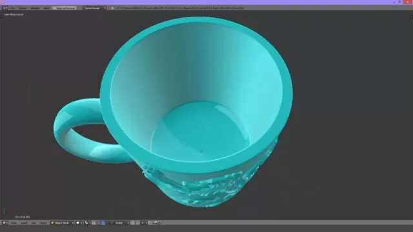The width and height of the screenshot is (413, 232).
Task: Expand the properties region plus at top right
Action: point(411,17)
